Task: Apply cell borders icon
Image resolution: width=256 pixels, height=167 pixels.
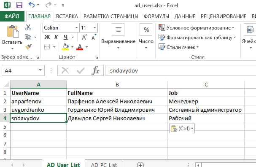Action: click(x=47, y=47)
